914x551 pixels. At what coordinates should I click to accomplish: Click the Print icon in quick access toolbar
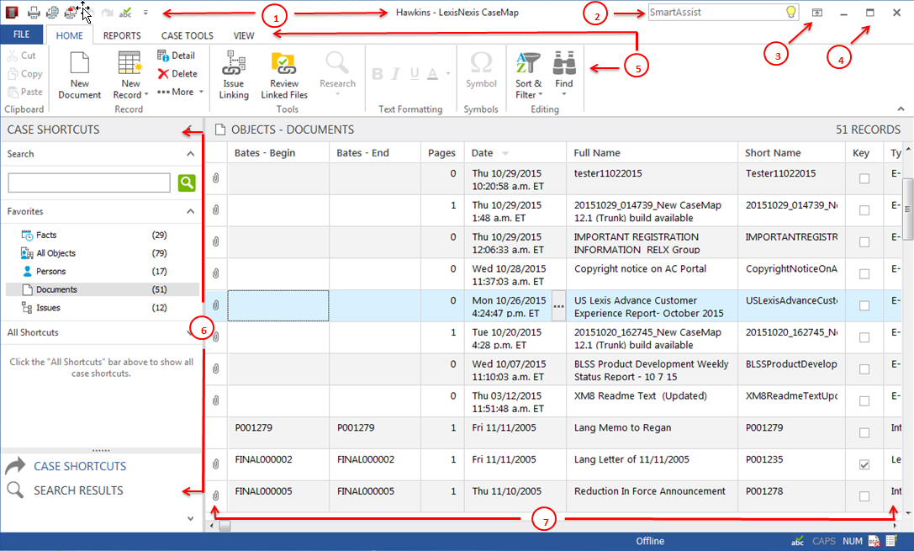click(34, 13)
